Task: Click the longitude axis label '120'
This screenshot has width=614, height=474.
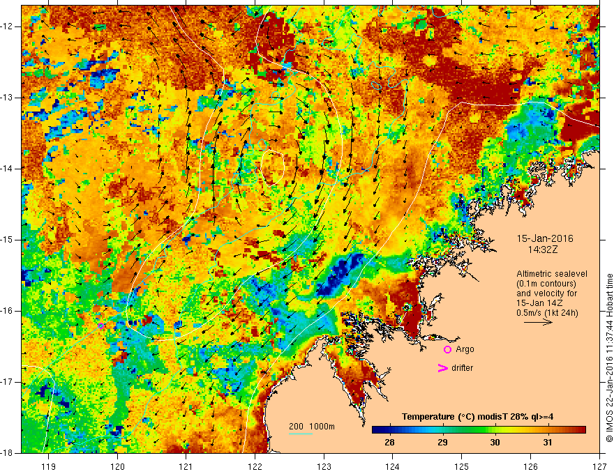Action: coord(117,466)
